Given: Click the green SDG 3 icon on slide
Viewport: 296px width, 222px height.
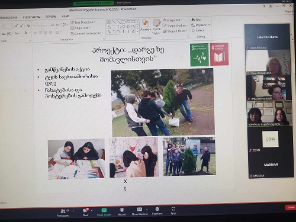Looking at the screenshot, I should click(200, 54).
